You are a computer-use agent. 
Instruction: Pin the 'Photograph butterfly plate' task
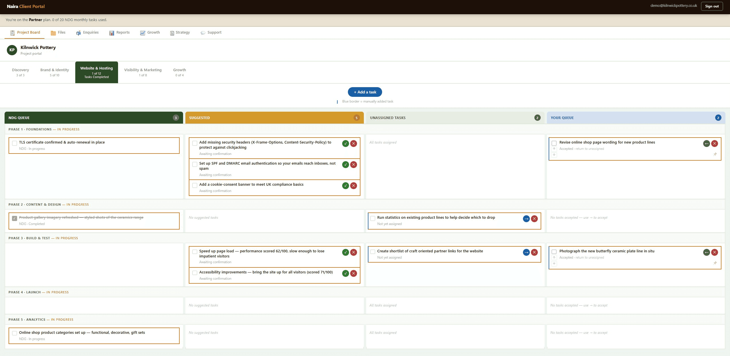coord(715,263)
